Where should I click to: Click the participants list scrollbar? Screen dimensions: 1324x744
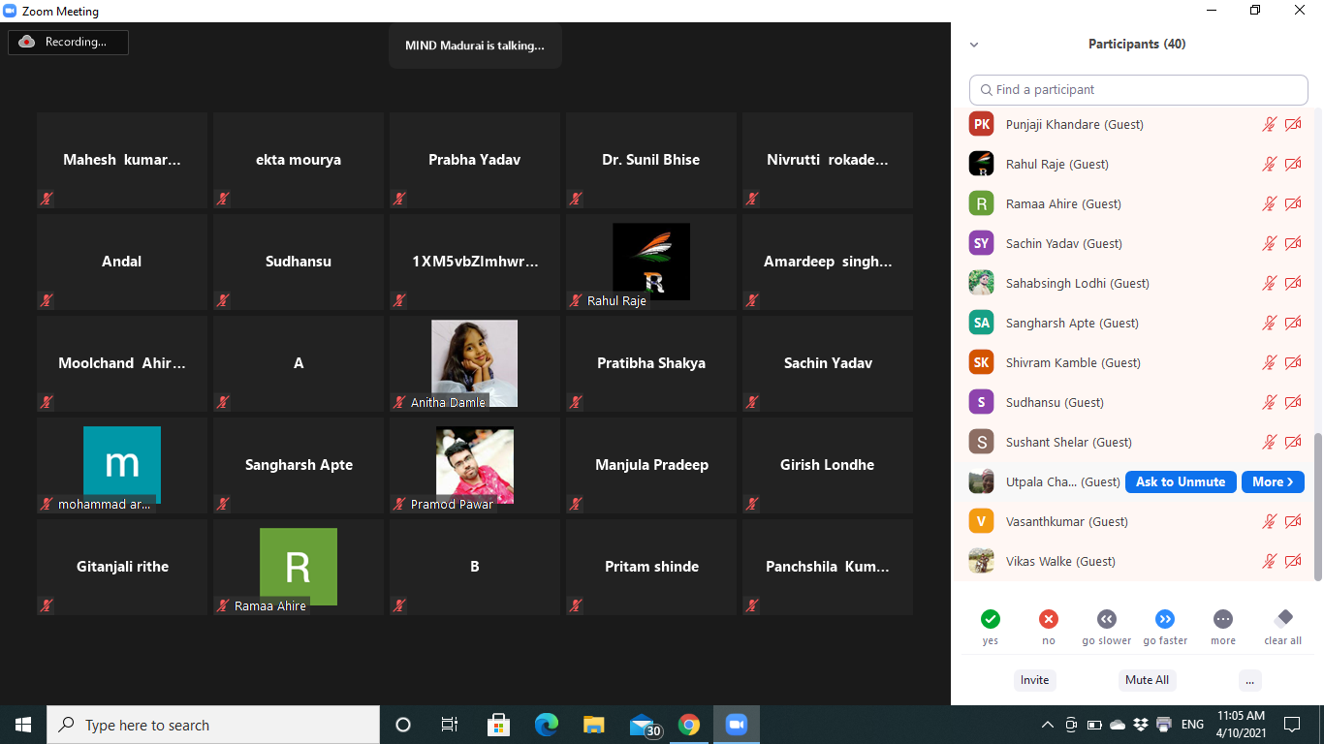1317,506
